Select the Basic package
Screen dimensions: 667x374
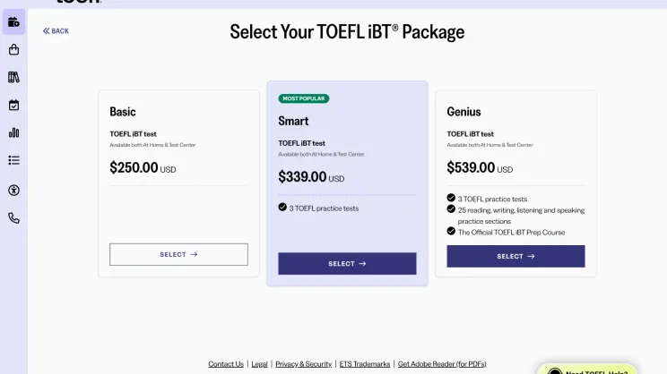point(178,254)
